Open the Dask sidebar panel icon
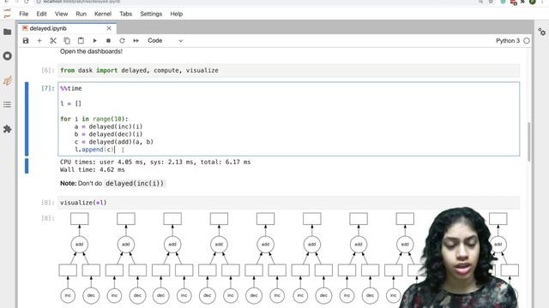The width and height of the screenshot is (549, 308). point(8,80)
